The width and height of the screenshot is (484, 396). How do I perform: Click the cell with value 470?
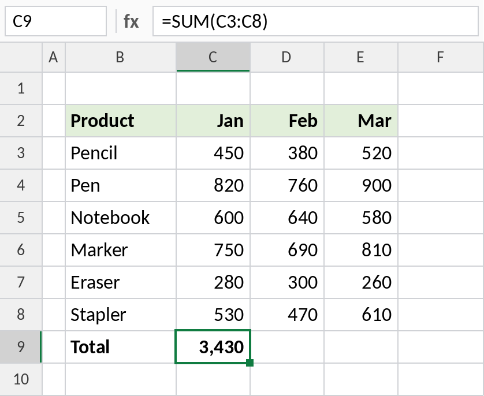tap(286, 315)
